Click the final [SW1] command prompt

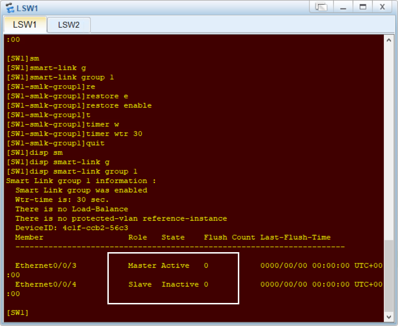tap(17, 312)
